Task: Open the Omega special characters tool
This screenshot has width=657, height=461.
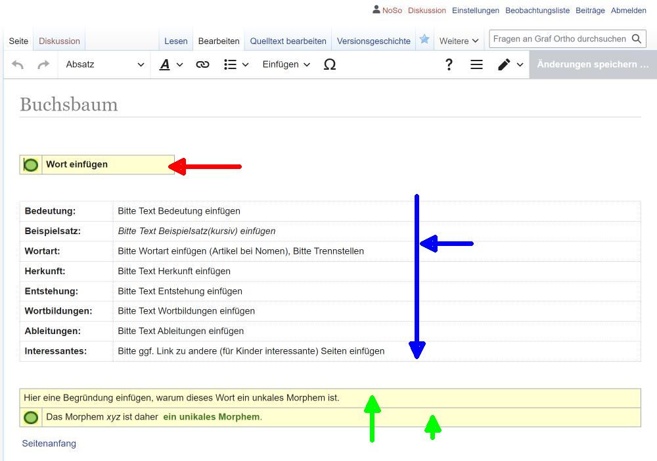Action: point(330,64)
